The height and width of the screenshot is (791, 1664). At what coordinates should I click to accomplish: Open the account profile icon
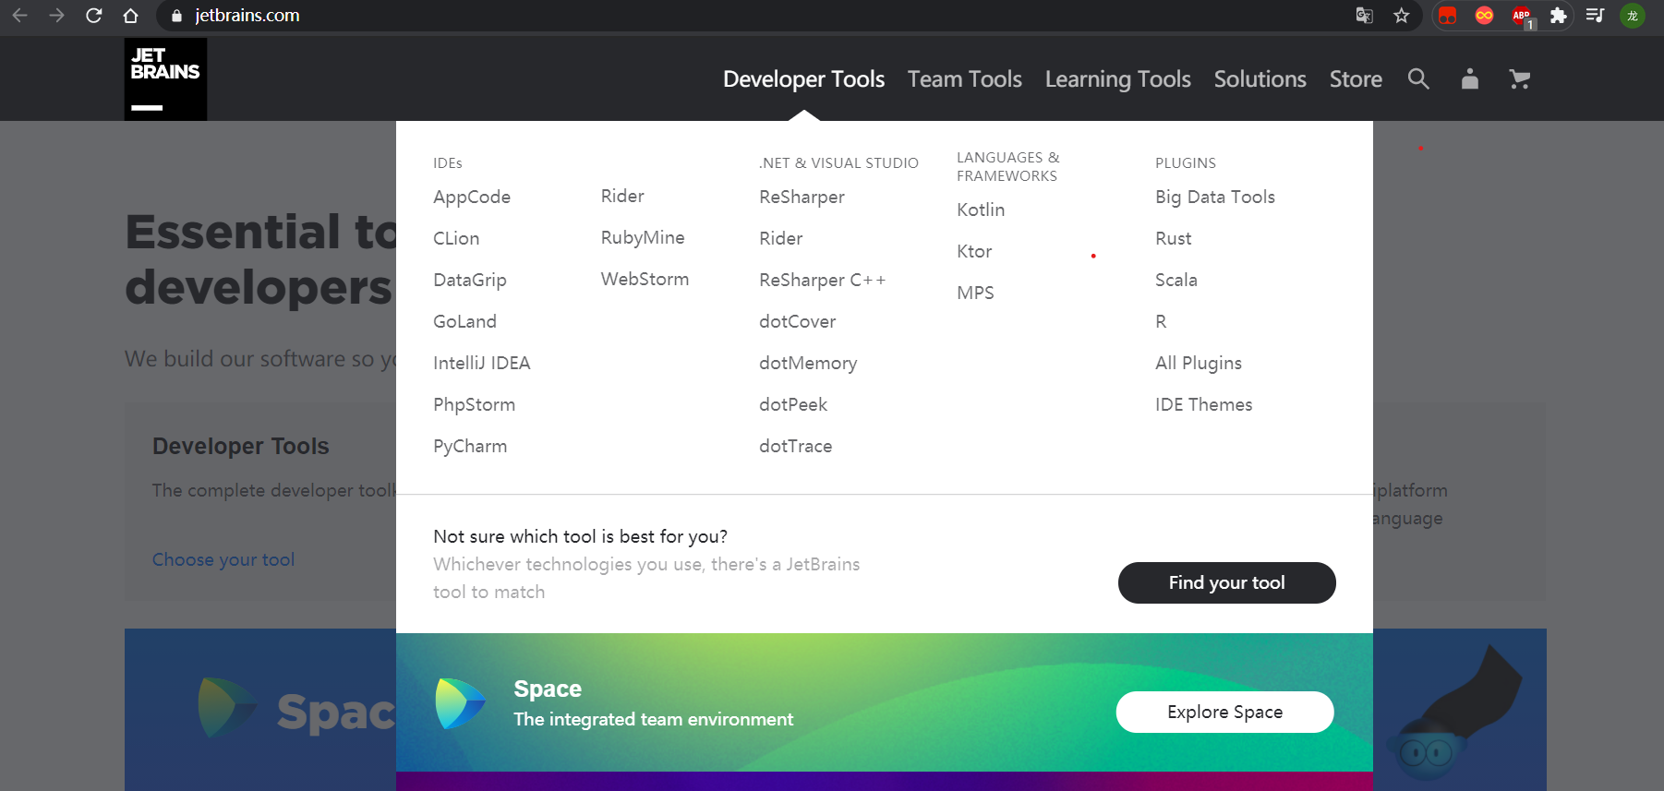tap(1469, 79)
